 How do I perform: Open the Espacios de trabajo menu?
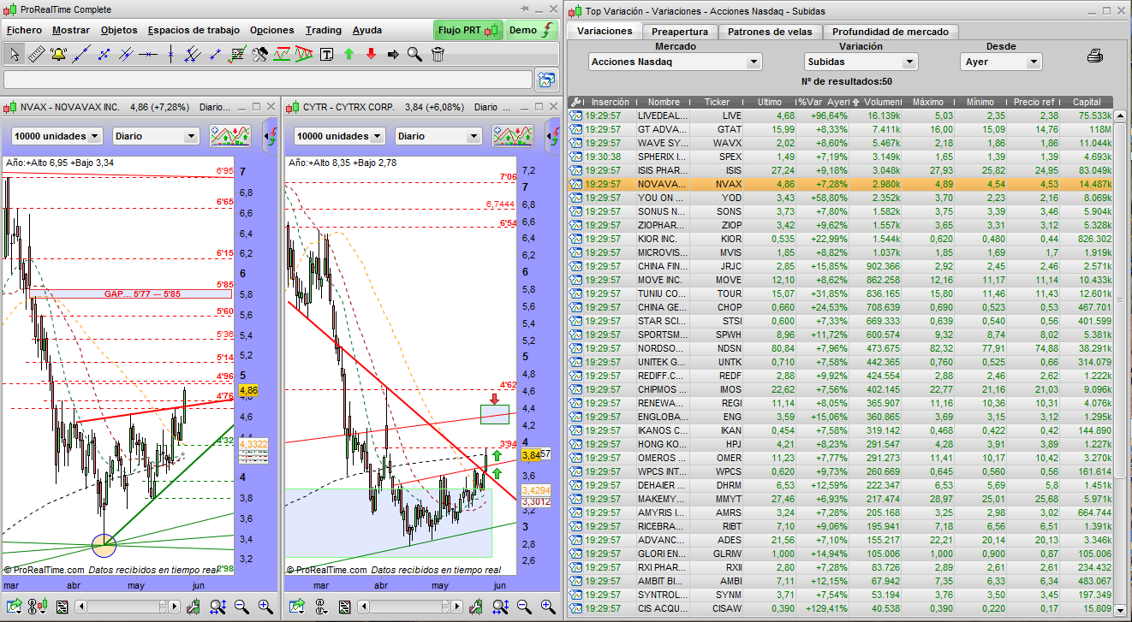click(x=194, y=30)
